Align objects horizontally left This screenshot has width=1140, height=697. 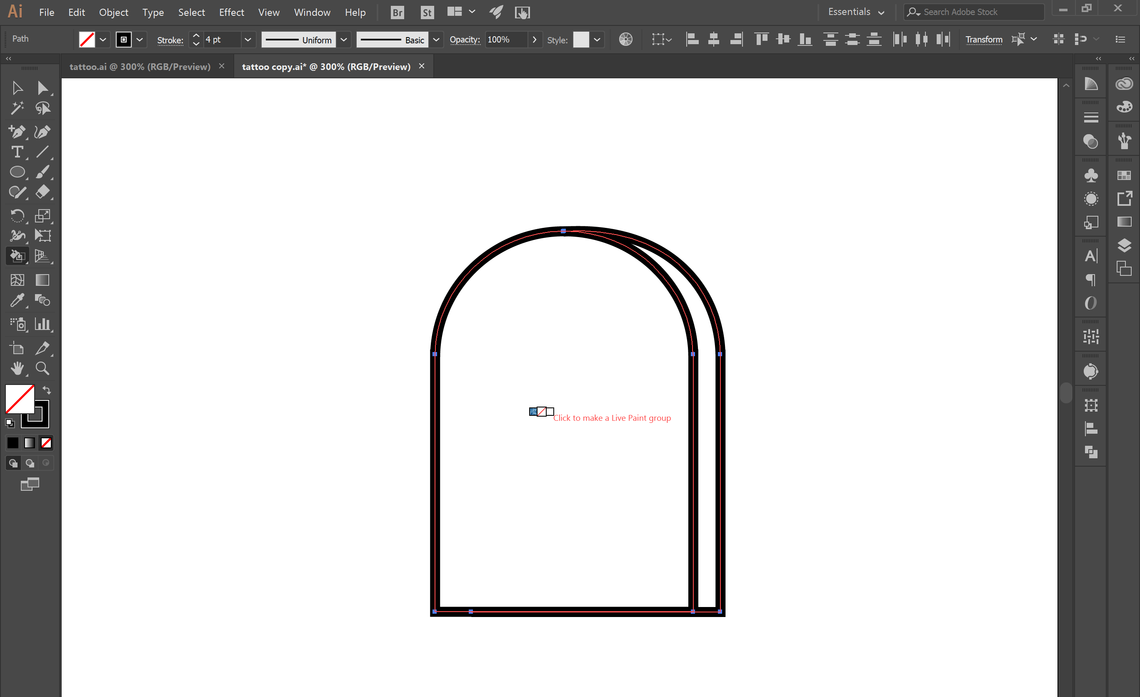[x=692, y=39]
